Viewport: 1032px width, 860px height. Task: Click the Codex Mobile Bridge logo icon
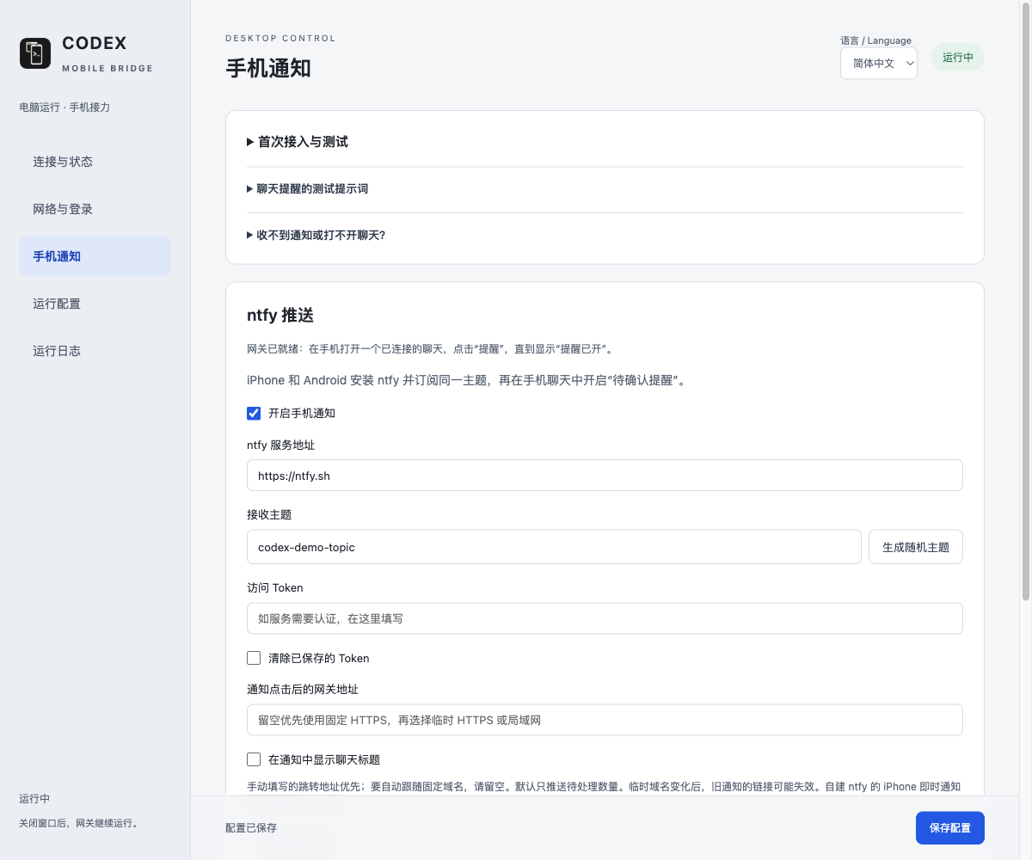[x=35, y=53]
